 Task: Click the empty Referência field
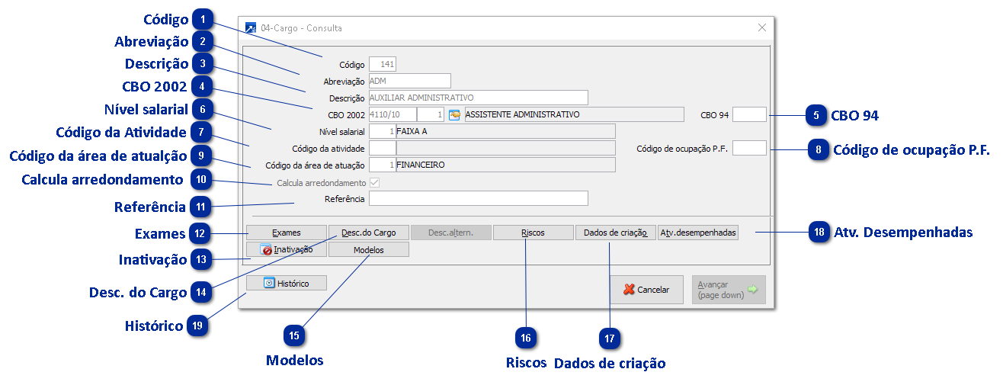(x=479, y=198)
